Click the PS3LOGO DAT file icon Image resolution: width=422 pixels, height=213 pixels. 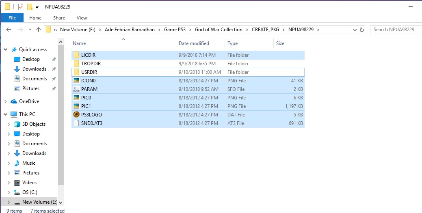point(76,114)
